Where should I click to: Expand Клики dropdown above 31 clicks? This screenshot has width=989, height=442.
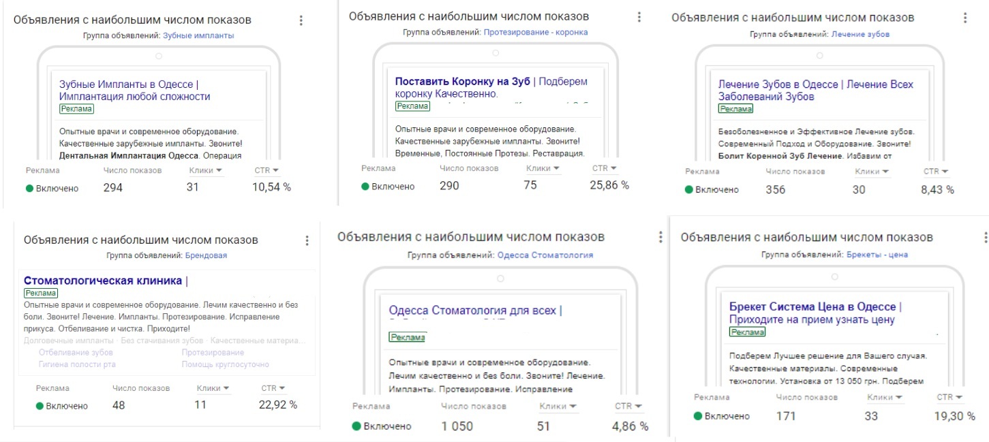pos(203,171)
